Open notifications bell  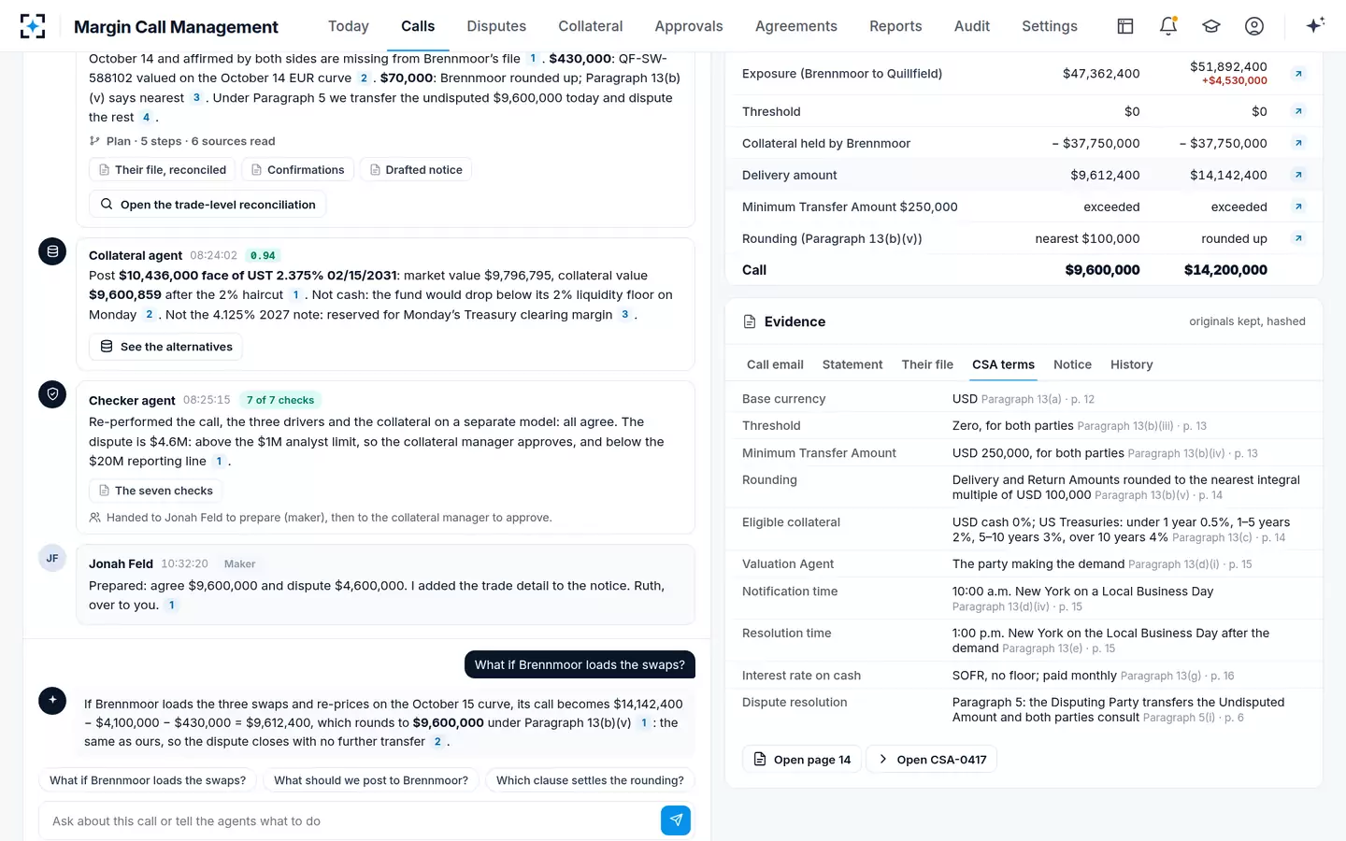click(x=1168, y=26)
